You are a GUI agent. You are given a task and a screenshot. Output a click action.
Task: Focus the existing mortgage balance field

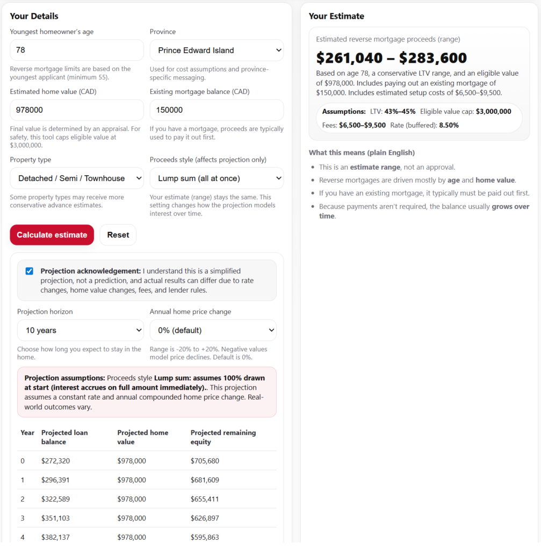[217, 110]
